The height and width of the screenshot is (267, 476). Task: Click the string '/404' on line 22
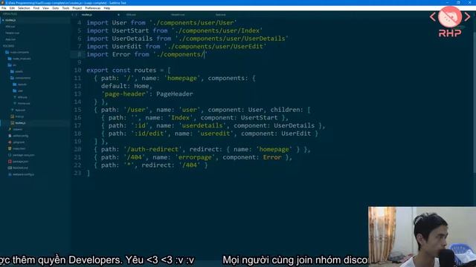tap(190, 165)
